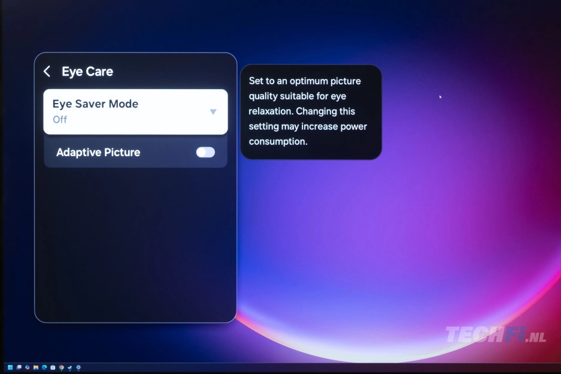
Task: Open the Settings gear app on the taskbar
Action: click(78, 367)
